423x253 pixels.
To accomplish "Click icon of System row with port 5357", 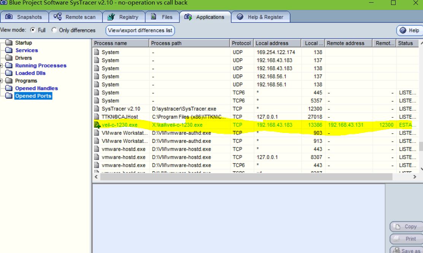I will pos(97,101).
